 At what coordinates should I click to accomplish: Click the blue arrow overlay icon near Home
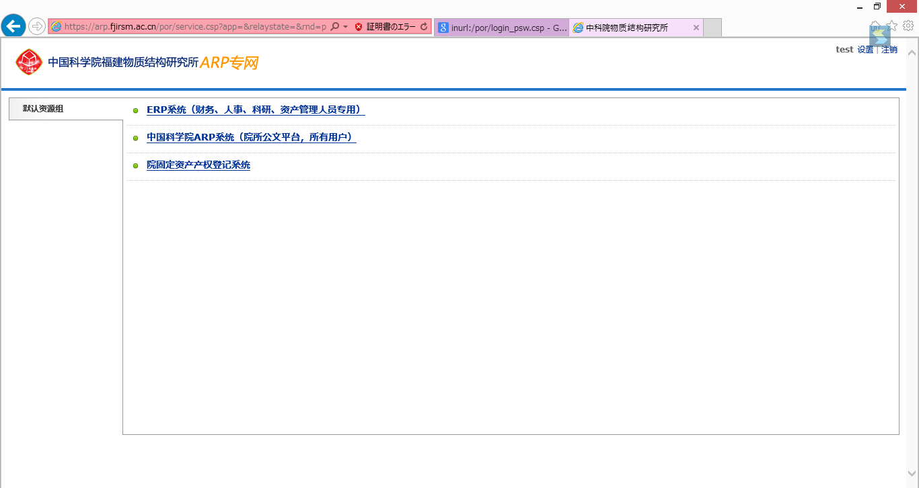pyautogui.click(x=879, y=38)
